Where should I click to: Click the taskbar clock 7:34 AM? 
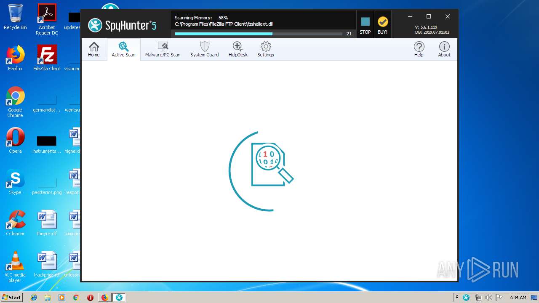[518, 298]
